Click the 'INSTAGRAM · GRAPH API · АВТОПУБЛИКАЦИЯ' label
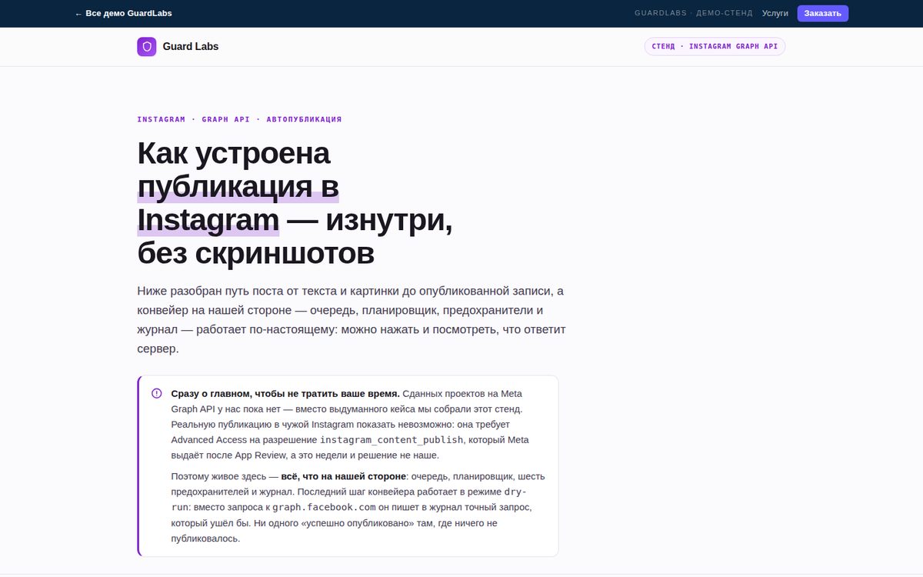923x577 pixels. (239, 119)
